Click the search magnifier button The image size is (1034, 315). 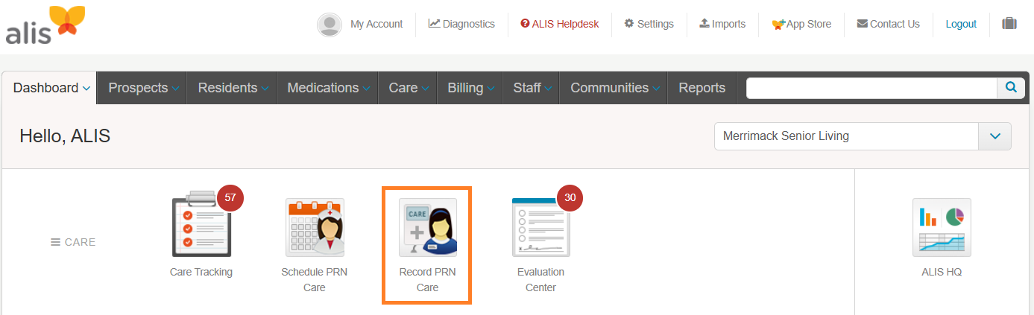click(x=1011, y=88)
